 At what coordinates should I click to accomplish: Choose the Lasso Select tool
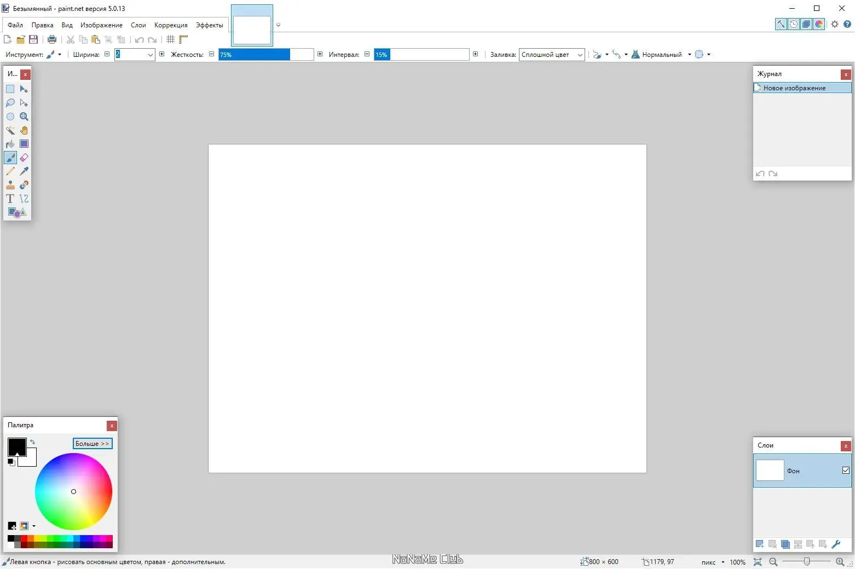pyautogui.click(x=10, y=103)
